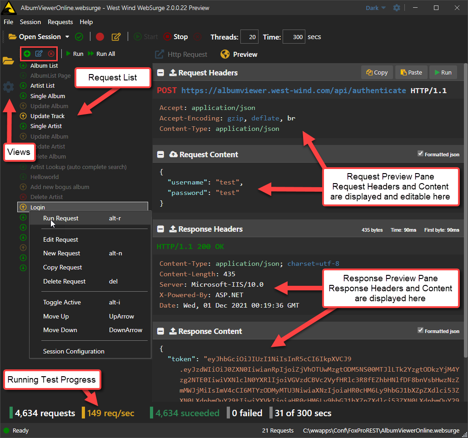Click the icon beside Helloworld
The width and height of the screenshot is (468, 438).
pos(23,177)
